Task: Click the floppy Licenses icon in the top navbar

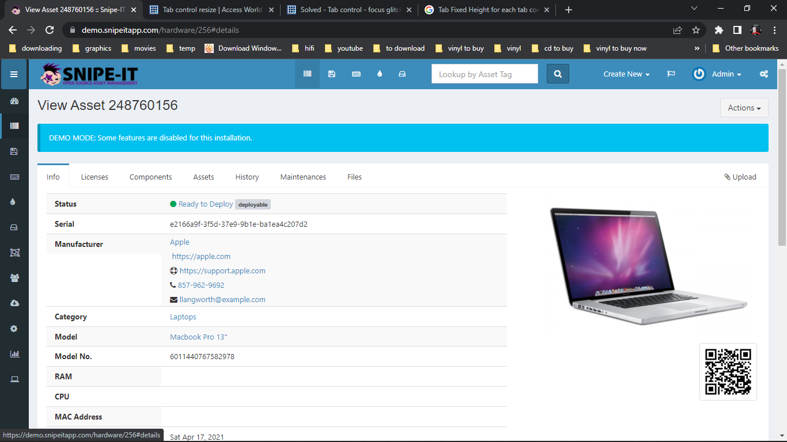Action: (x=331, y=74)
